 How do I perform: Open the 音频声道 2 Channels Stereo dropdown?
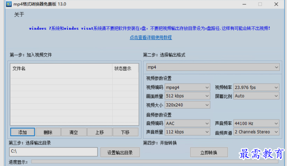pyautogui.click(x=256, y=132)
